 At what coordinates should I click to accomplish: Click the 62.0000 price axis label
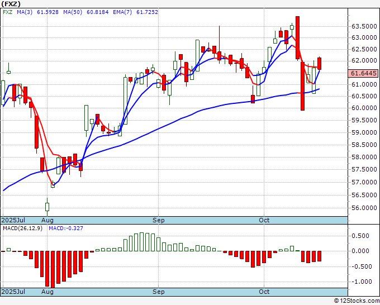click(x=364, y=60)
